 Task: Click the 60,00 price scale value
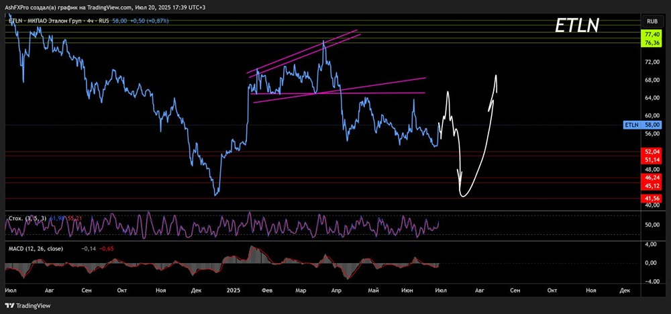tap(652, 115)
